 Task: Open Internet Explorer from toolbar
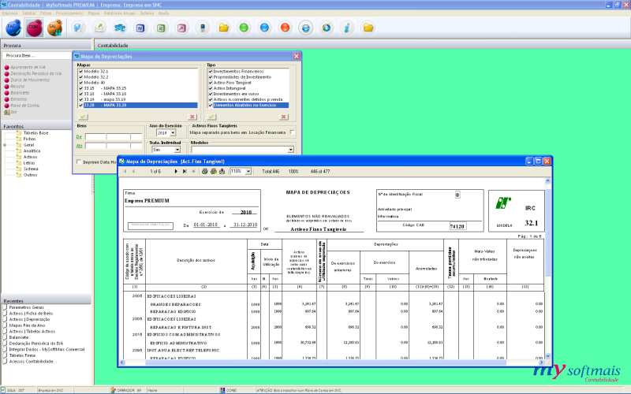point(326,28)
